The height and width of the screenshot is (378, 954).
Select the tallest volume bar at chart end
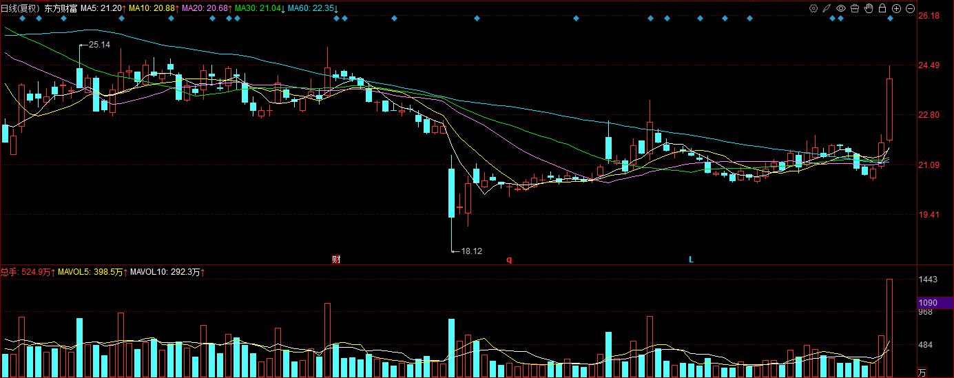click(890, 328)
